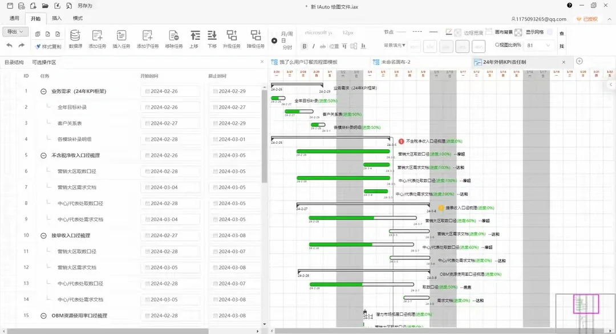Open the font family microsoft dropdown
This screenshot has width=616, height=334.
point(319,32)
